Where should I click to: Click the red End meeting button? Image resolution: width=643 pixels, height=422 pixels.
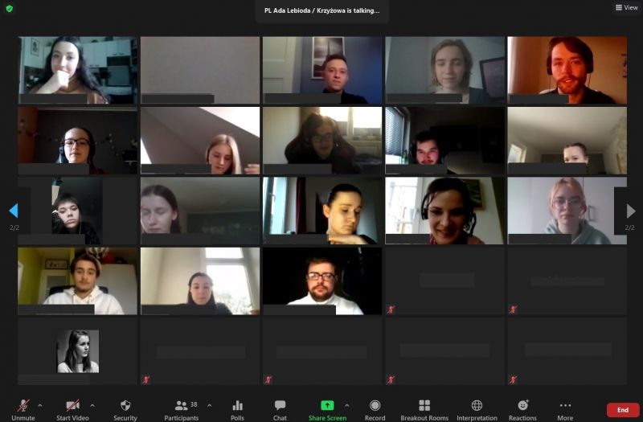[623, 410]
